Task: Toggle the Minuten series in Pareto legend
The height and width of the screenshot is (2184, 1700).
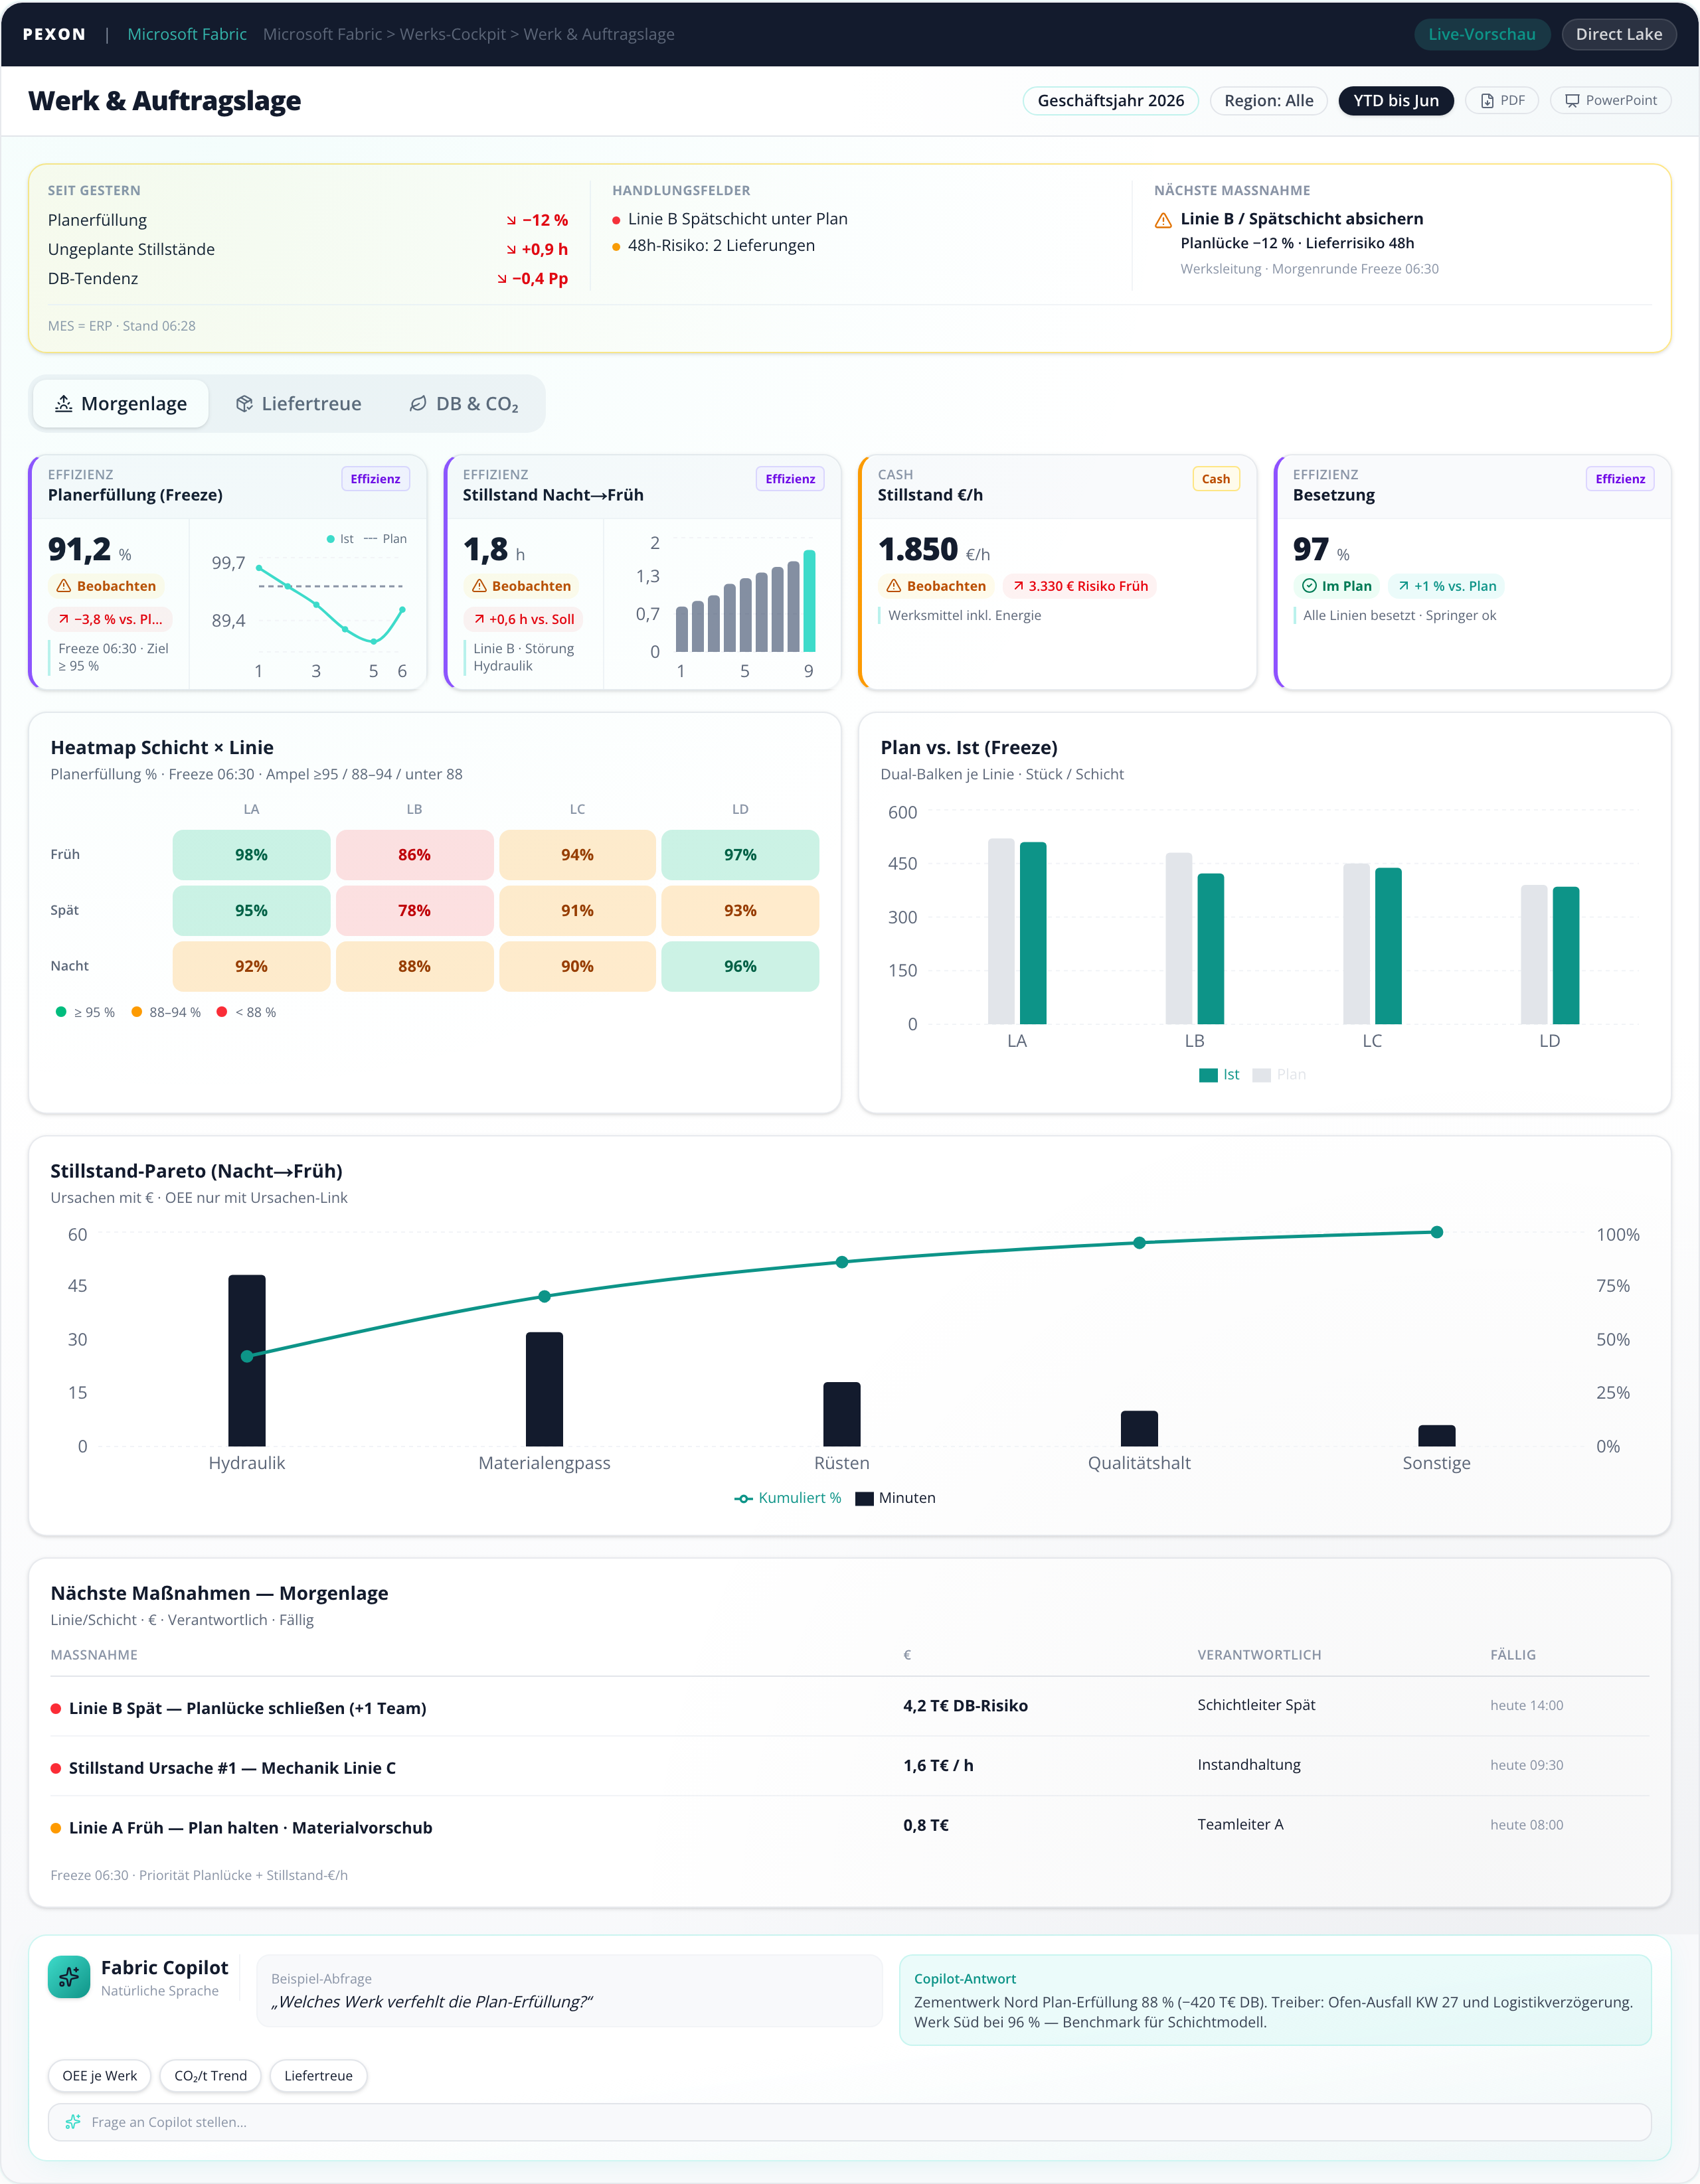Action: pyautogui.click(x=896, y=1498)
